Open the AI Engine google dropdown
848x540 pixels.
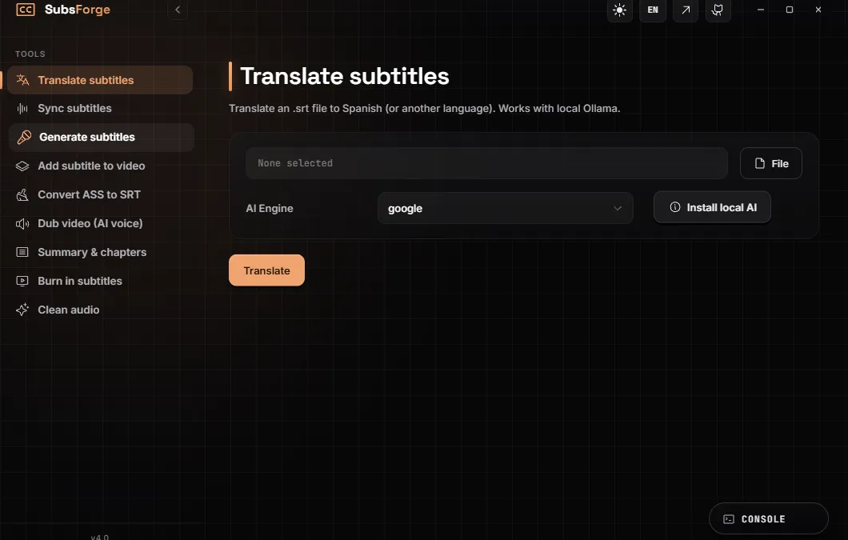505,208
